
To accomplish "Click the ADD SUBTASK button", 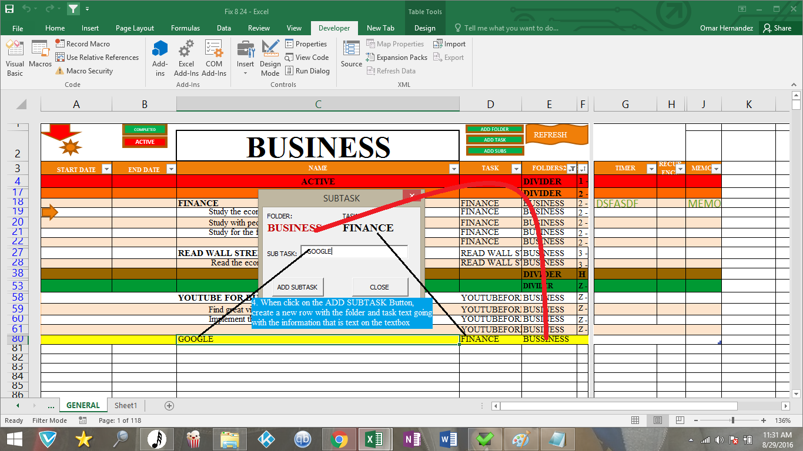I will 297,287.
